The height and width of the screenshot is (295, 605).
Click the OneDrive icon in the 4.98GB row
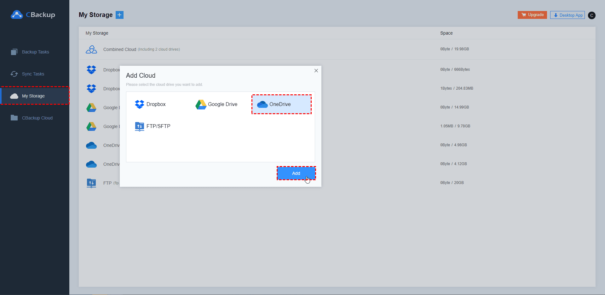coord(91,145)
